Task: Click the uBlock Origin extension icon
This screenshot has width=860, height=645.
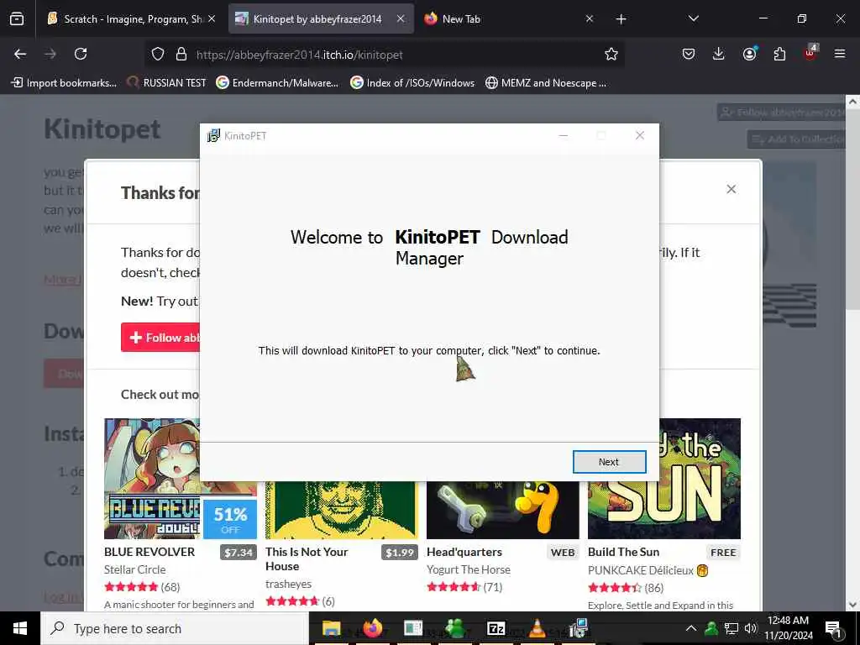Action: tap(810, 53)
